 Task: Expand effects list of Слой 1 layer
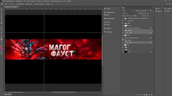153,52
